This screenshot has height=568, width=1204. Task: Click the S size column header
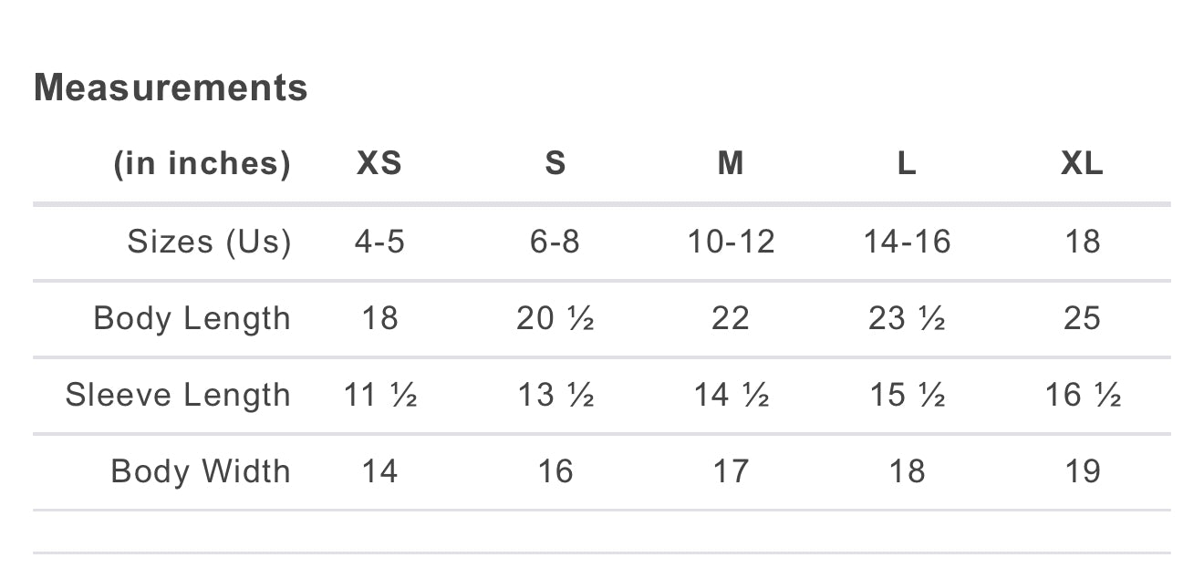[x=555, y=164]
